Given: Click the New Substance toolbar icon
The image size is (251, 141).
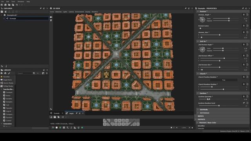Looking at the screenshot, I should pos(2,5).
